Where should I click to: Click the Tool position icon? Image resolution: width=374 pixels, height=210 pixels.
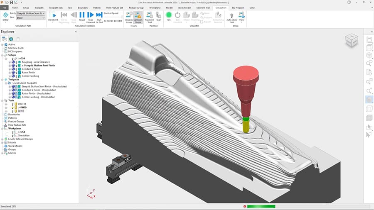158,17
